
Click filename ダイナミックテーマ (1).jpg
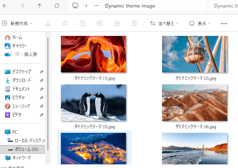tap(94, 78)
